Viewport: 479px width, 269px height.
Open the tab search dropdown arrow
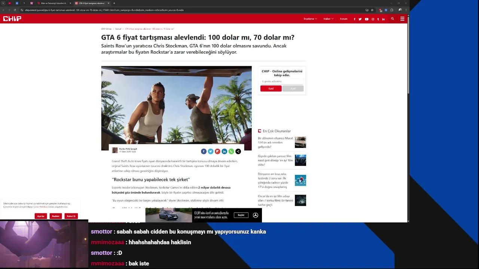click(x=3, y=3)
